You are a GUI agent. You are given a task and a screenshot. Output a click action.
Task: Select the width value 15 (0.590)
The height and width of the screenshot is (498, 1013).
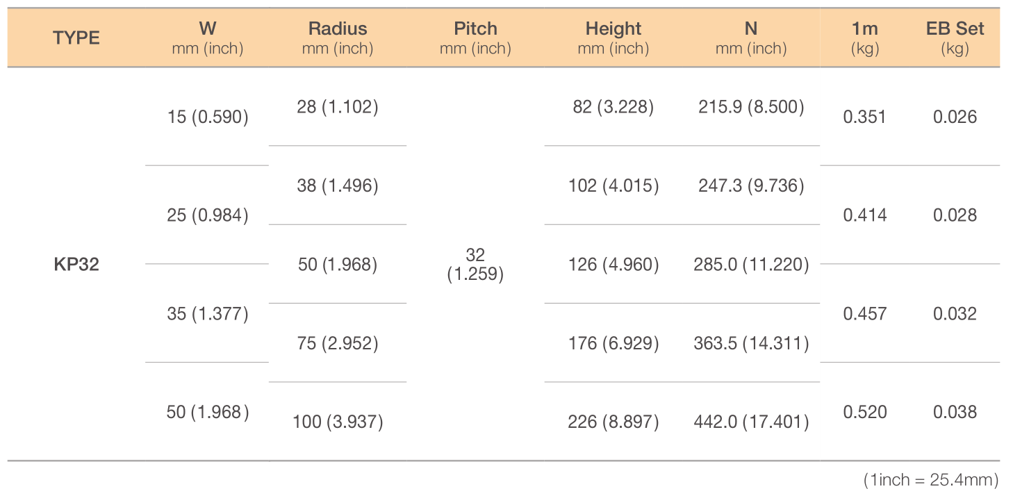(208, 117)
